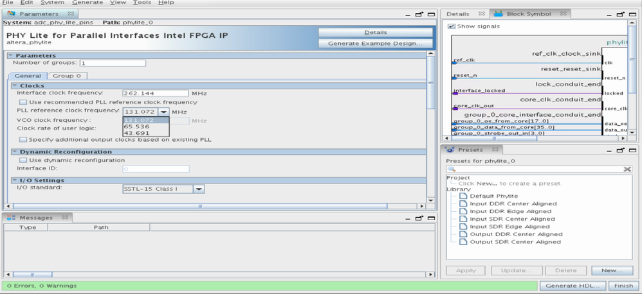Open the View menu
This screenshot has height=294, width=642.
pos(118,3)
